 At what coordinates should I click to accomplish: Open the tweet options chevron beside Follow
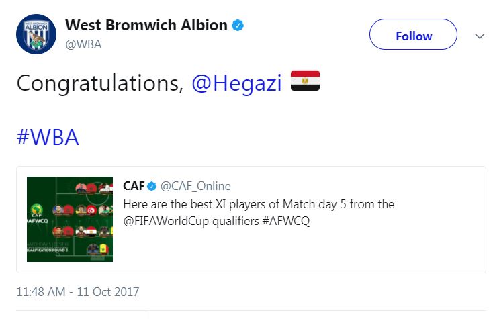tap(480, 36)
